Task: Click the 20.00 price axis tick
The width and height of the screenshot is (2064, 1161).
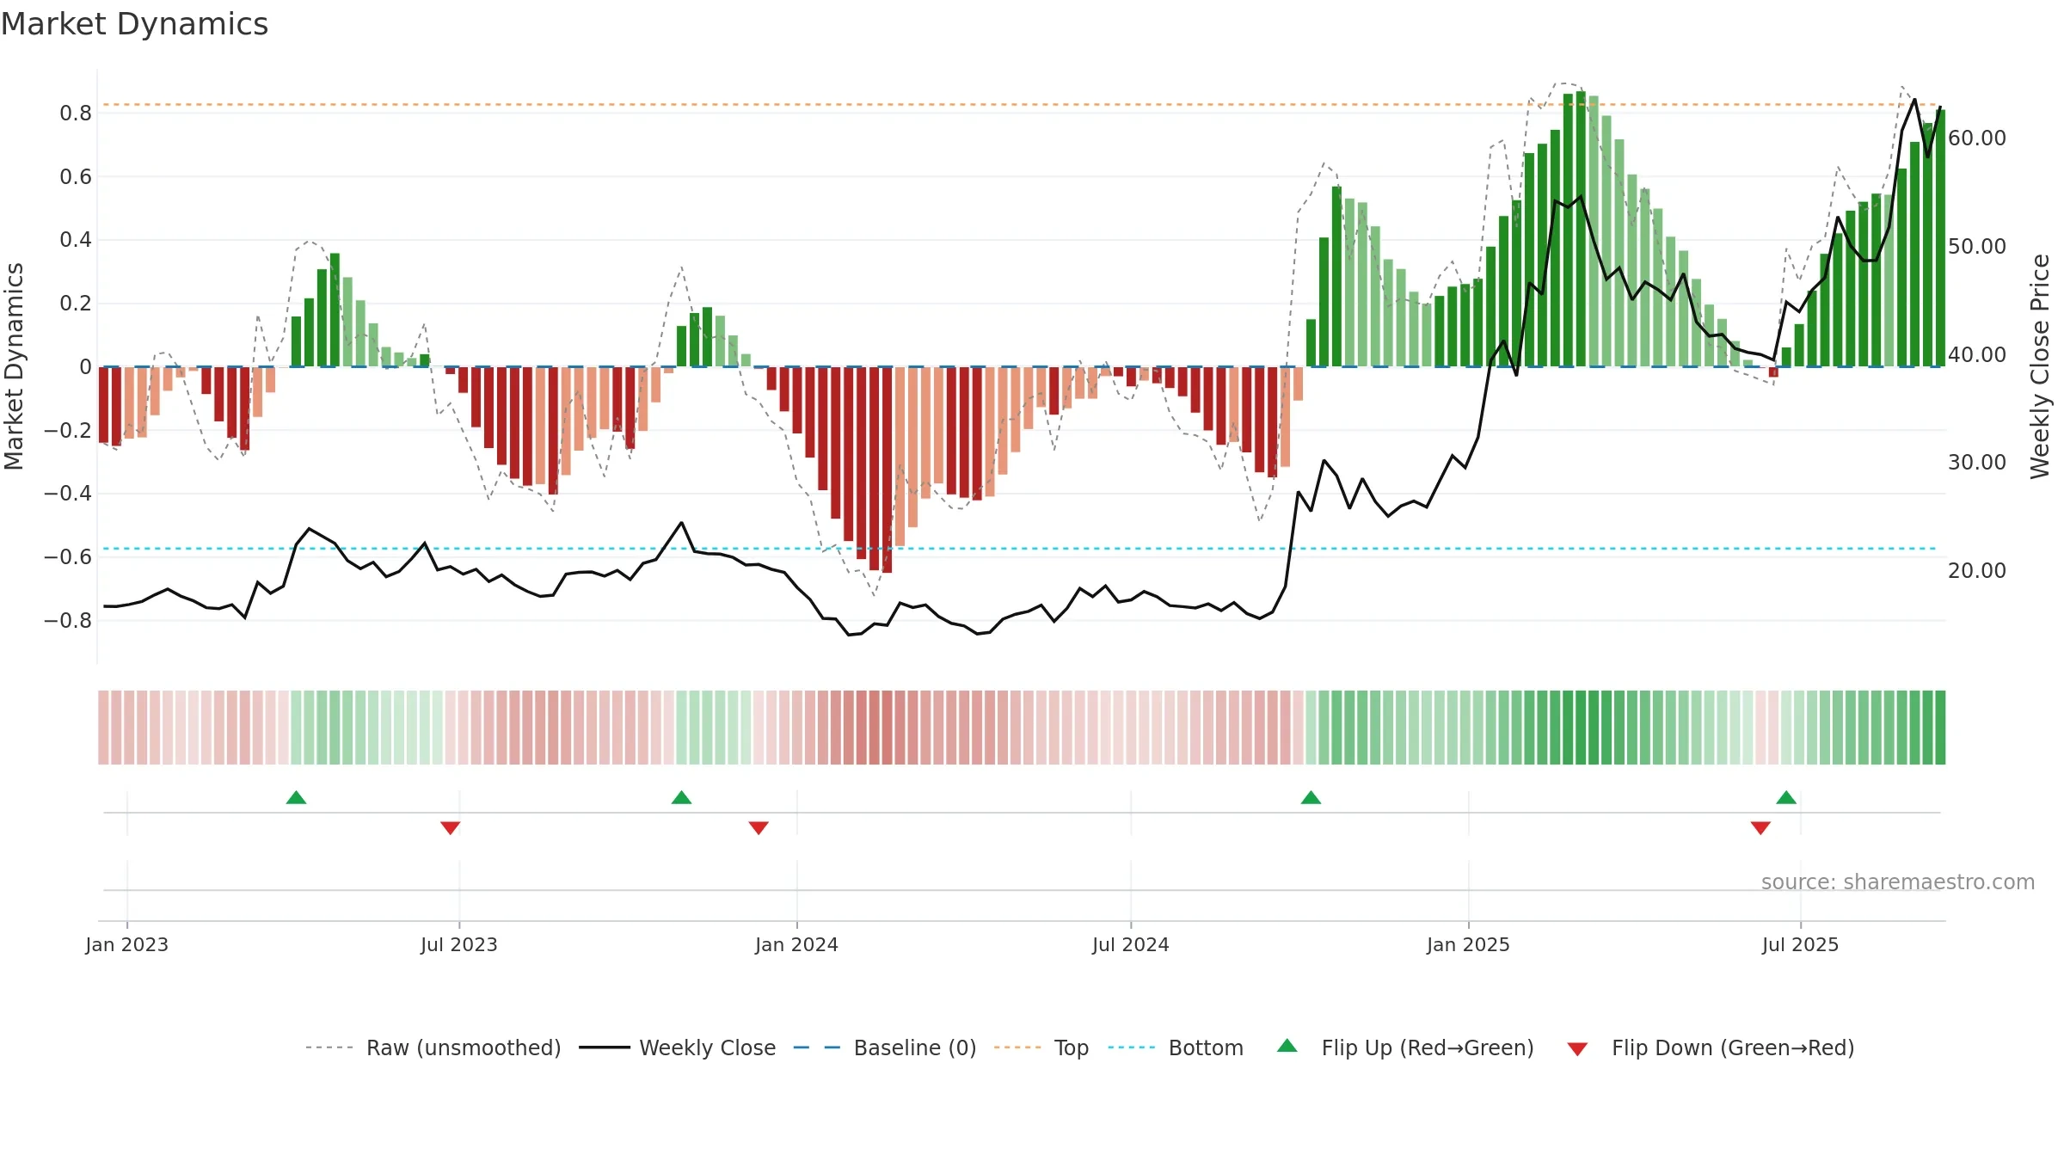Action: 1976,570
